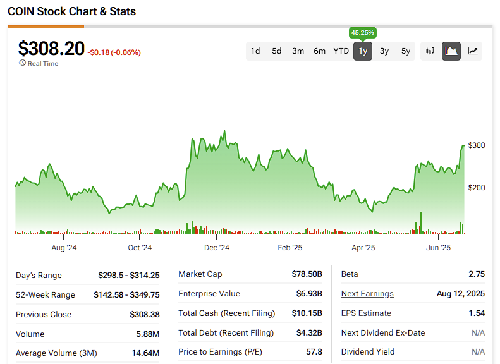The width and height of the screenshot is (500, 364).
Task: Click the tall green volume bar near Jun '25
Action: pyautogui.click(x=420, y=223)
